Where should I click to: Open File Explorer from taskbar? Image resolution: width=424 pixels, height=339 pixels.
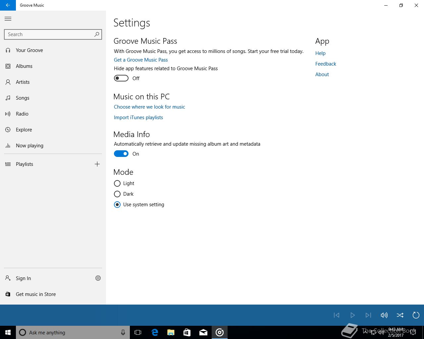pyautogui.click(x=171, y=332)
